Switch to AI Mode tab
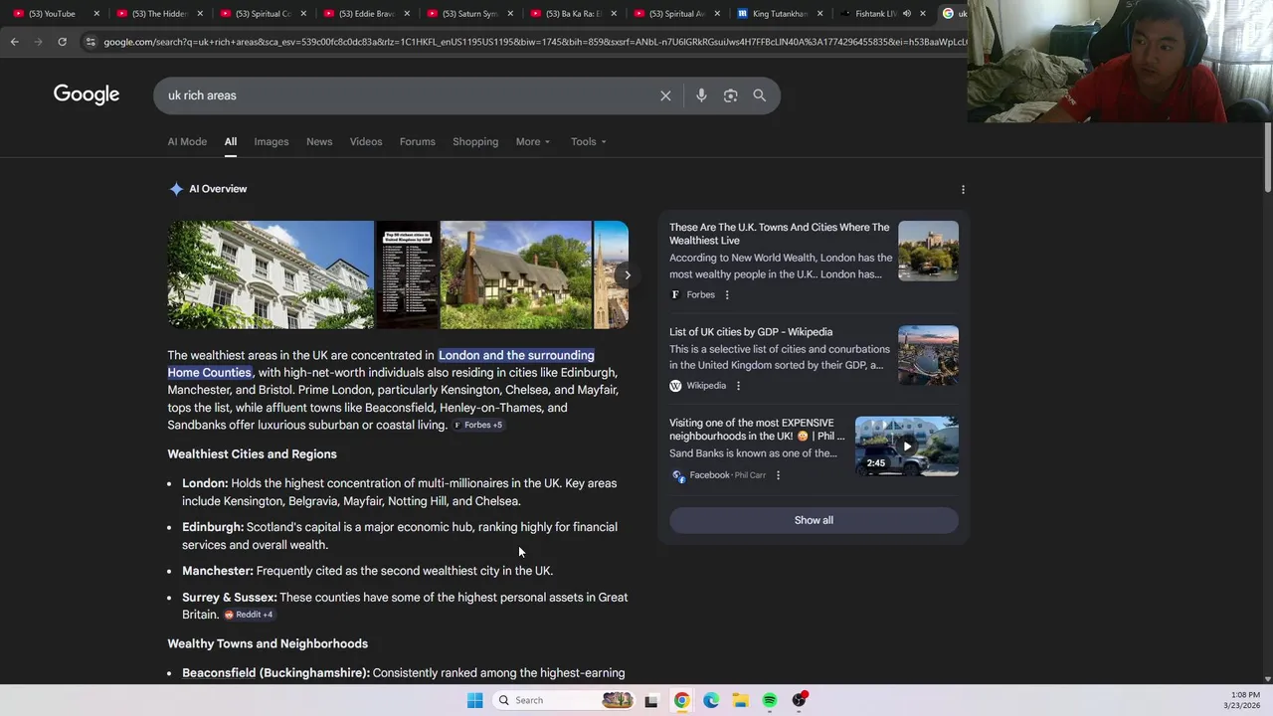The width and height of the screenshot is (1273, 716). (x=187, y=141)
